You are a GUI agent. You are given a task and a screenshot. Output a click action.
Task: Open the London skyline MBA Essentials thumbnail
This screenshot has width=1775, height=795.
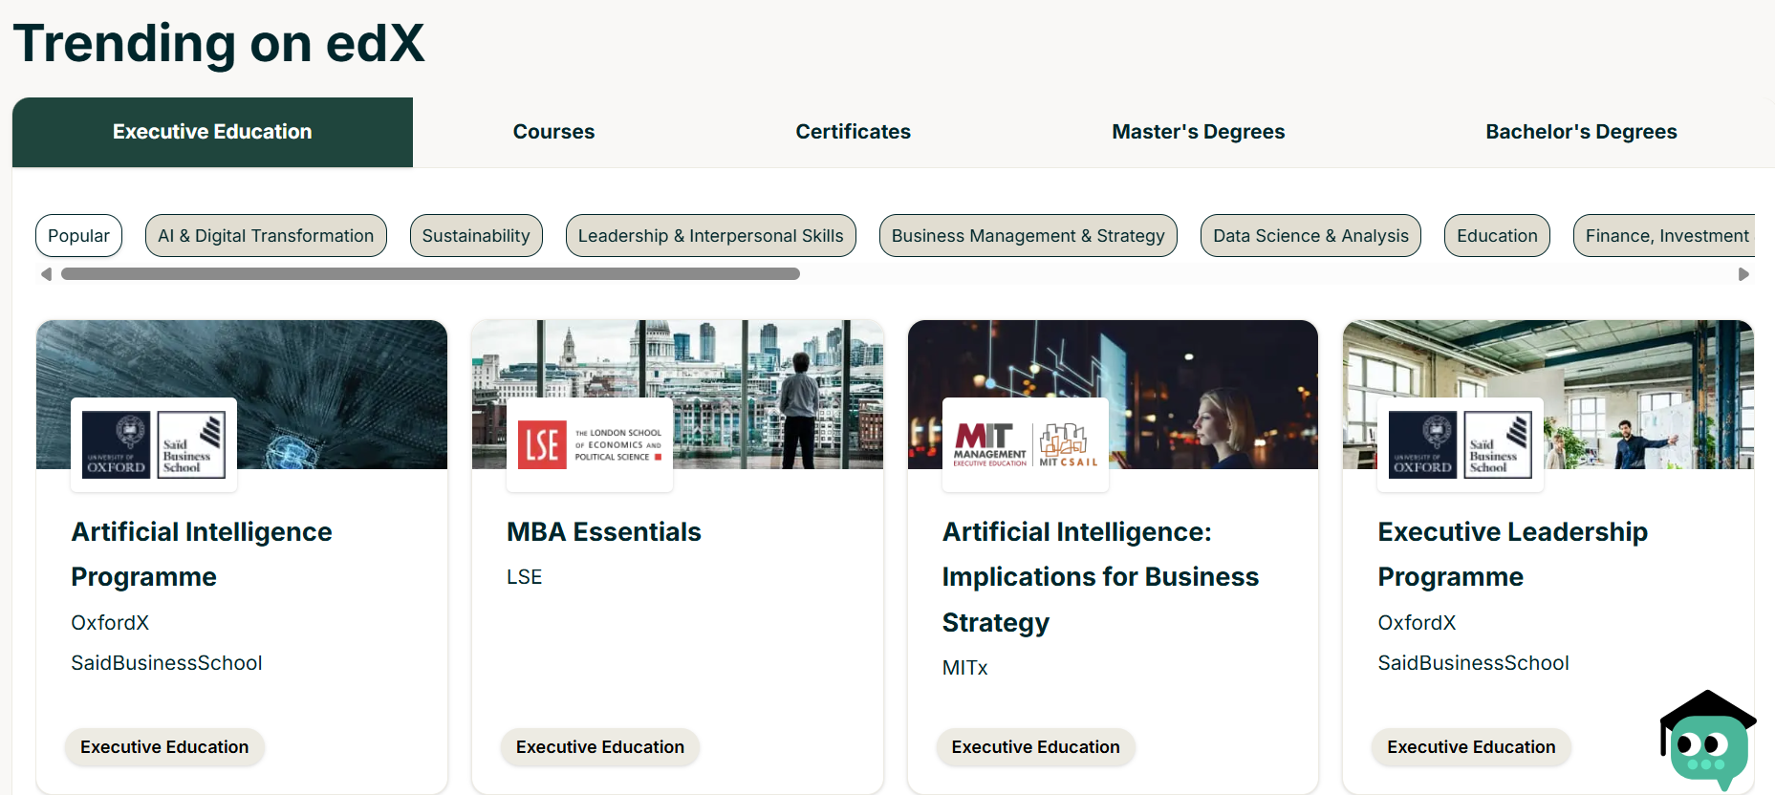[x=678, y=395]
